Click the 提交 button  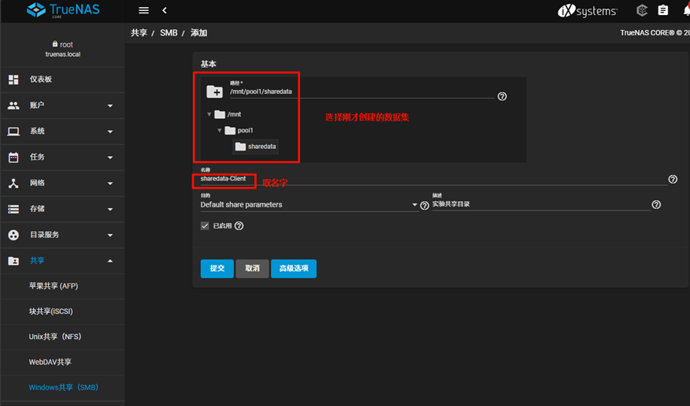pos(217,269)
